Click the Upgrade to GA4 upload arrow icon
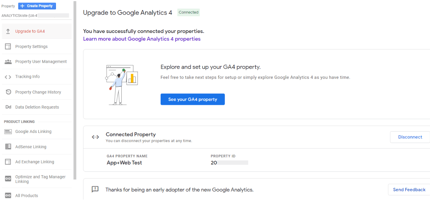Viewport: 430px width, 202px height. click(8, 31)
